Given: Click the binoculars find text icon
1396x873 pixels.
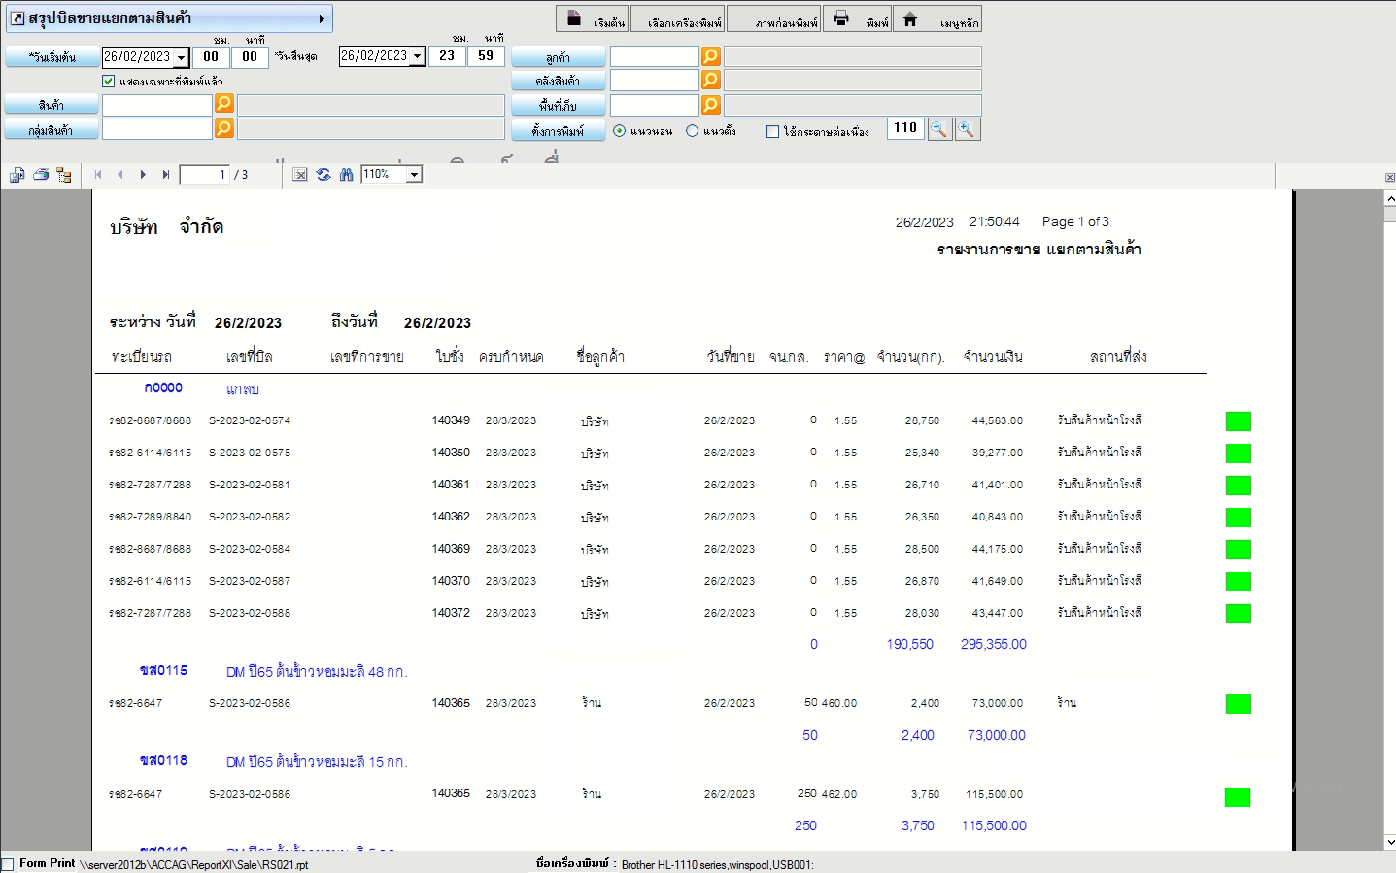Looking at the screenshot, I should pos(346,175).
